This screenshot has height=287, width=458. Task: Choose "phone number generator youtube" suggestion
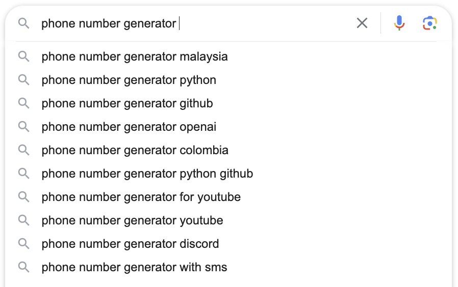tap(133, 220)
